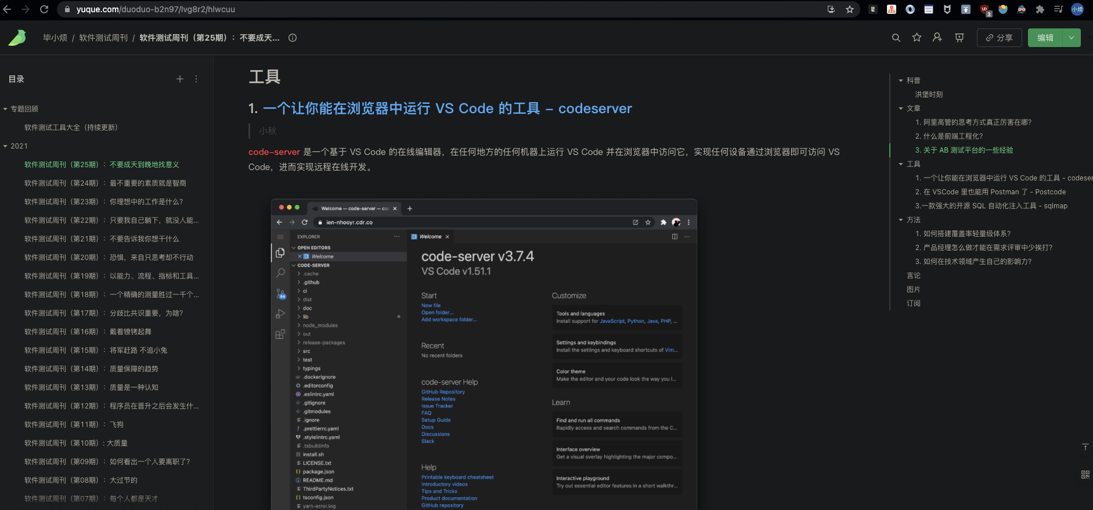
Task: Collapse the 科普 section in outline
Action: 901,81
